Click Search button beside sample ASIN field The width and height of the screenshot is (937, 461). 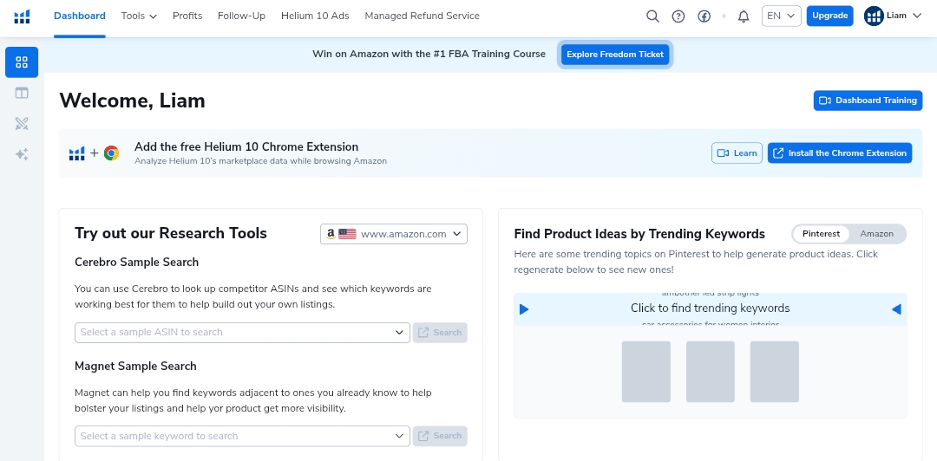[x=440, y=333]
